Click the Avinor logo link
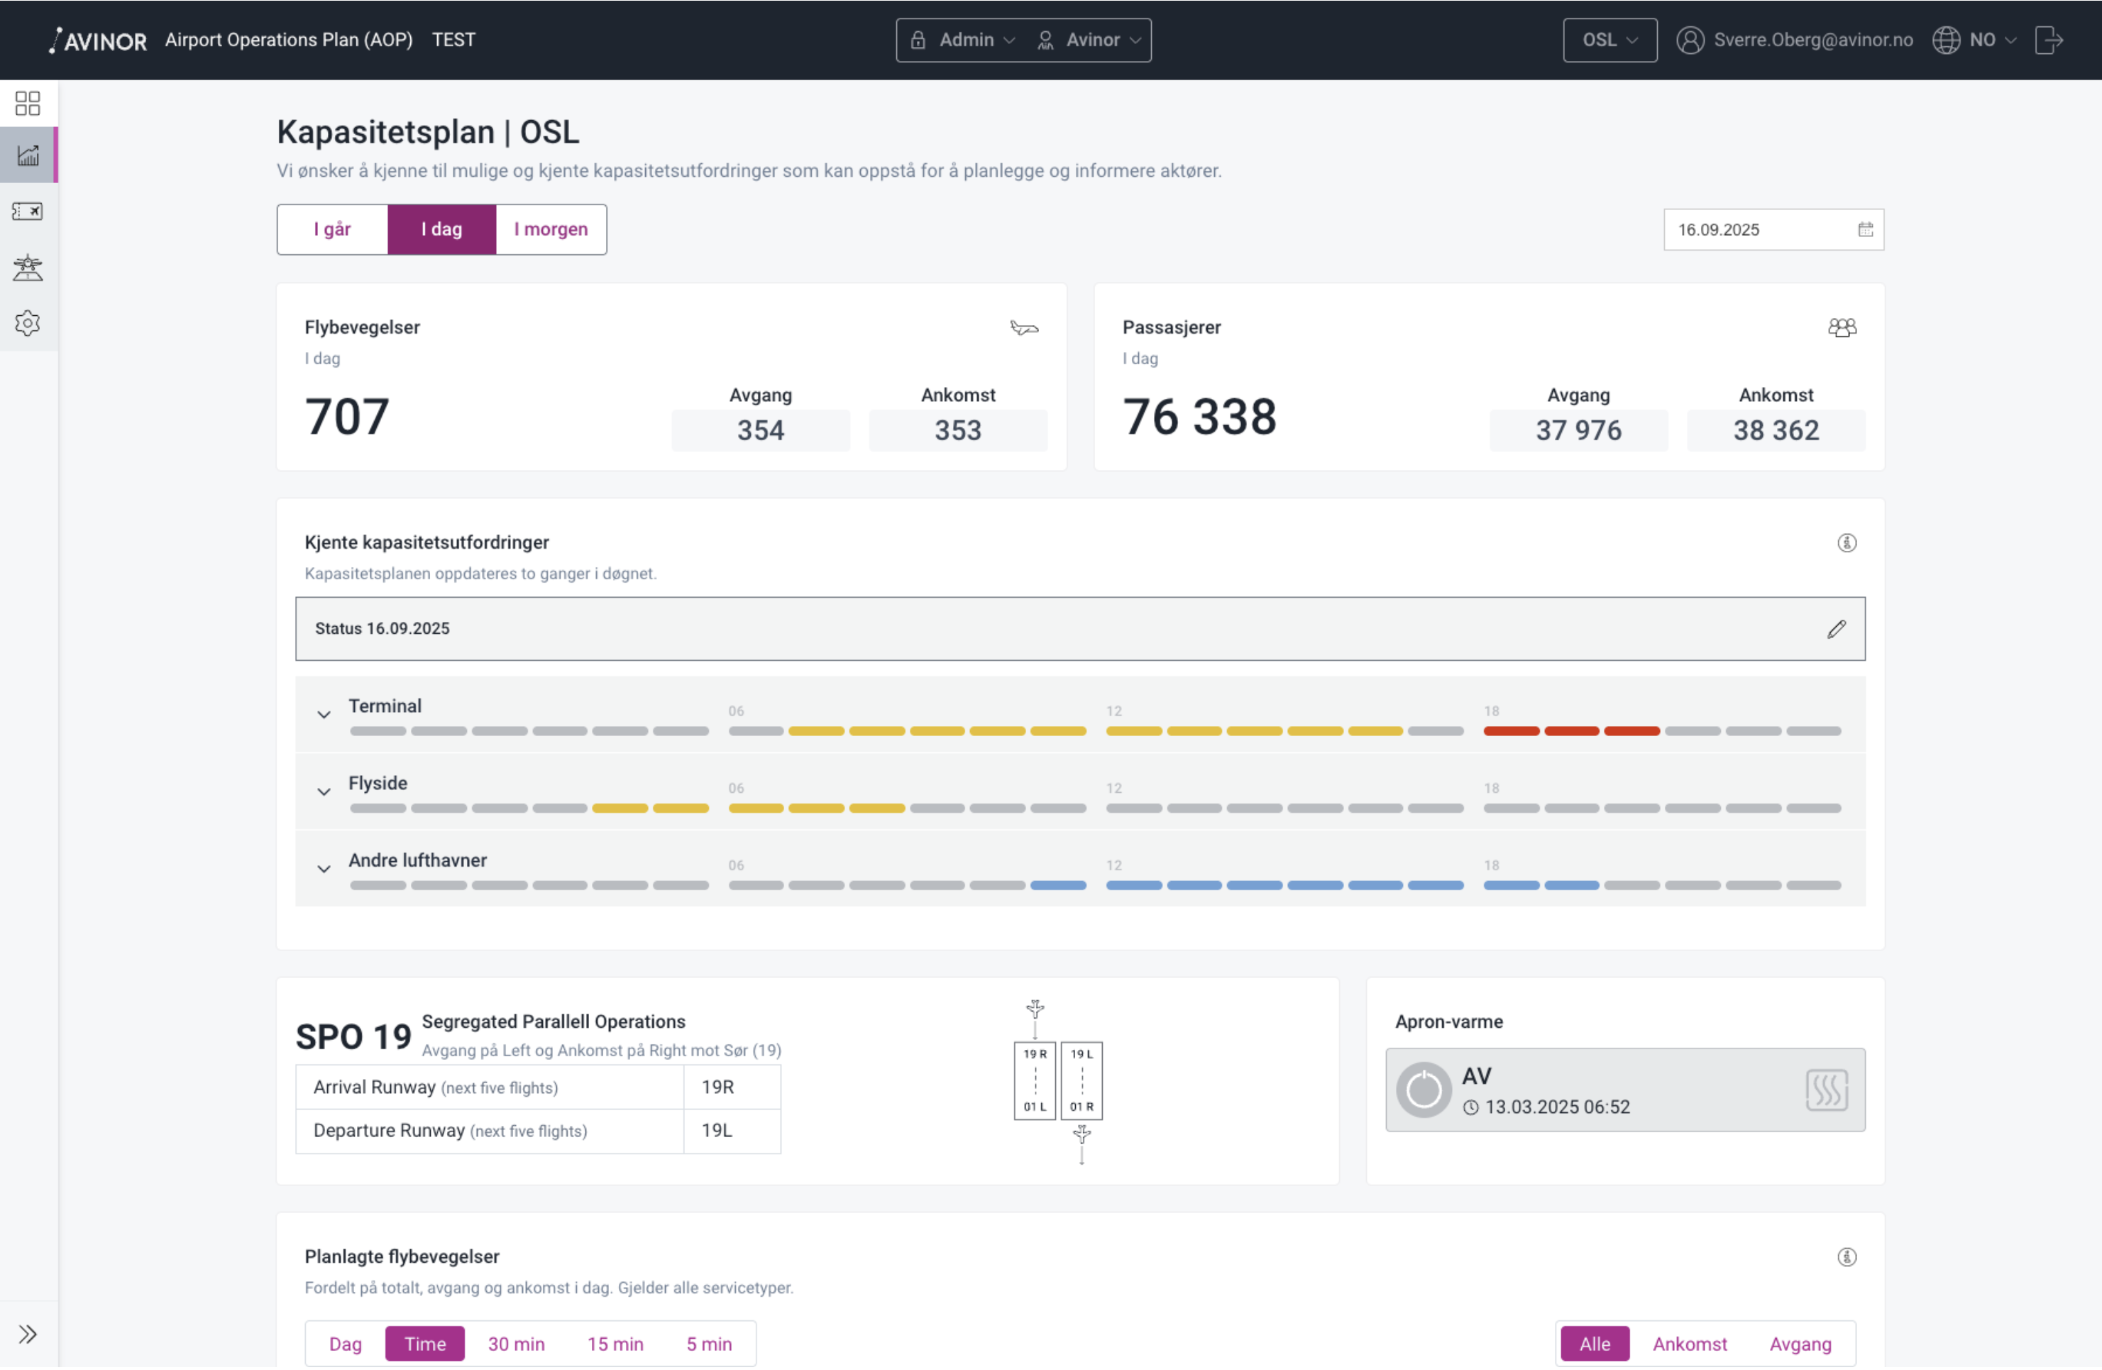This screenshot has height=1370, width=2102. [98, 40]
